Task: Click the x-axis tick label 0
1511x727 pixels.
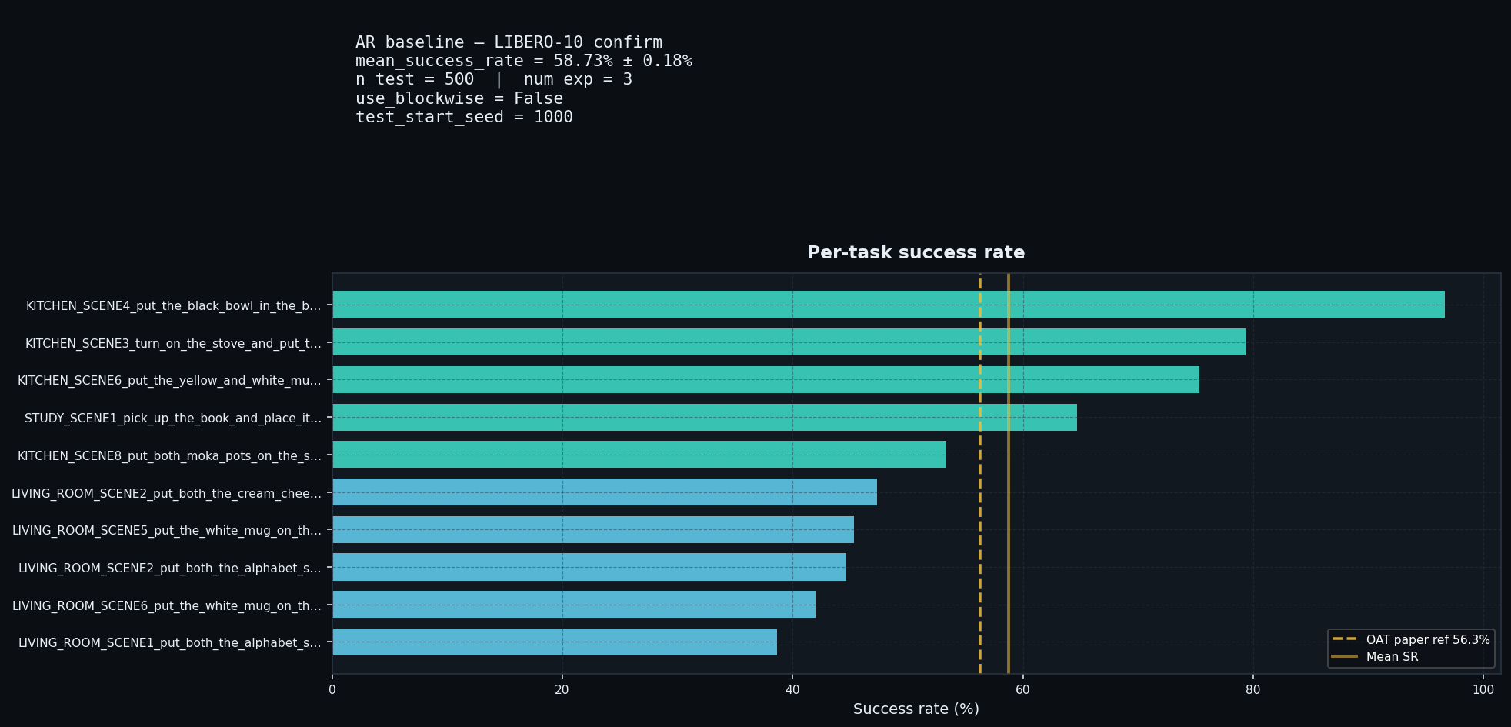Action: (332, 690)
